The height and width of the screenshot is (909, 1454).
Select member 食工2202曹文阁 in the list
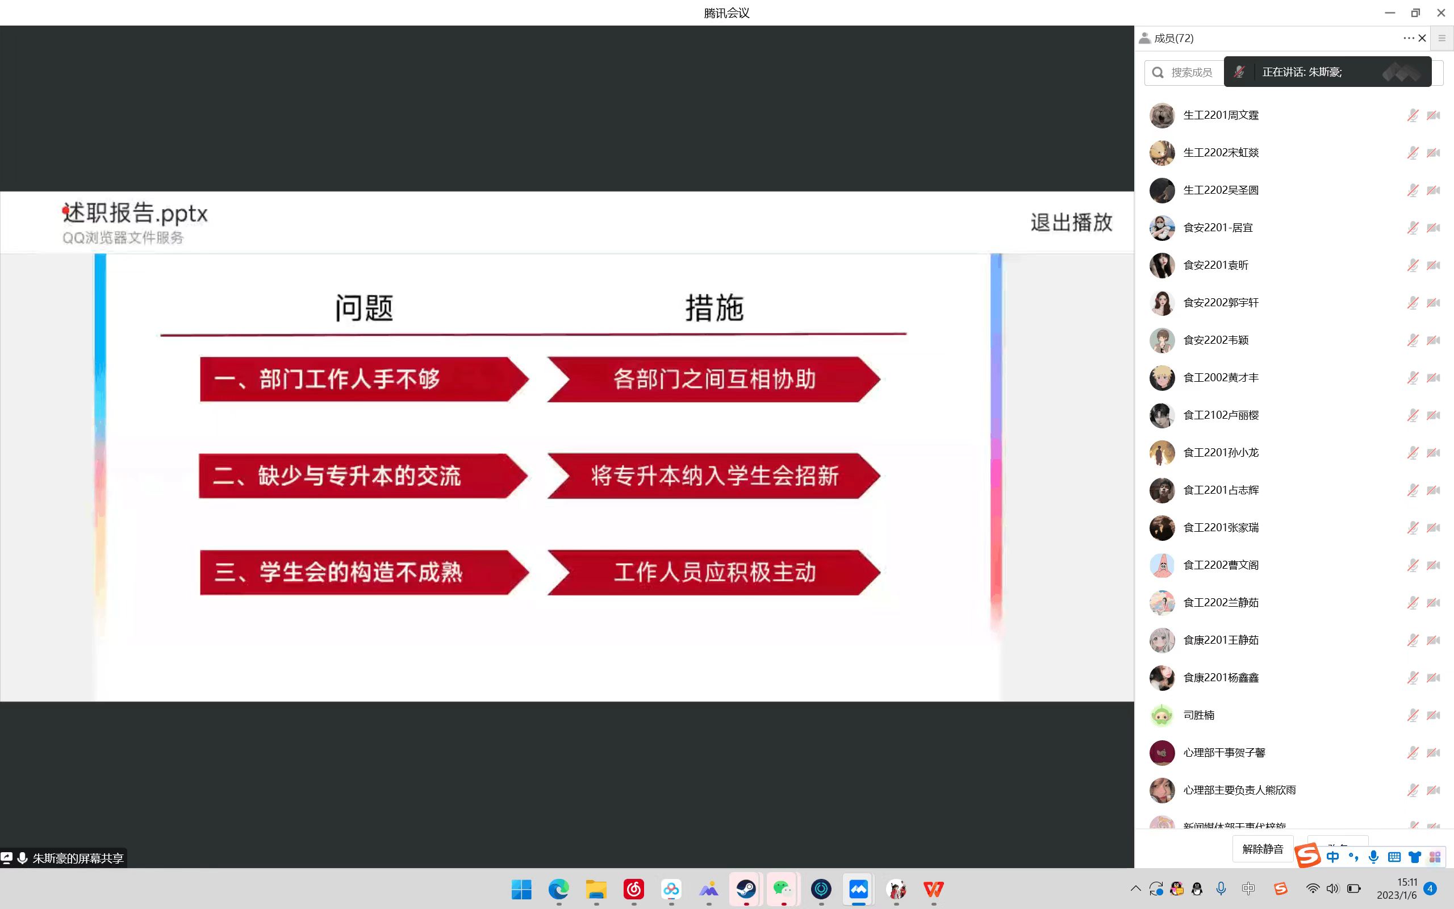(x=1221, y=565)
